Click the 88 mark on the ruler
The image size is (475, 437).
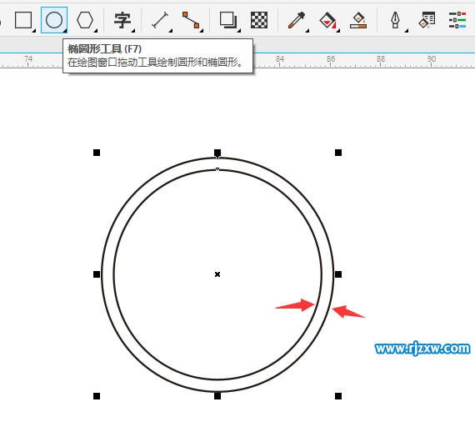(381, 59)
